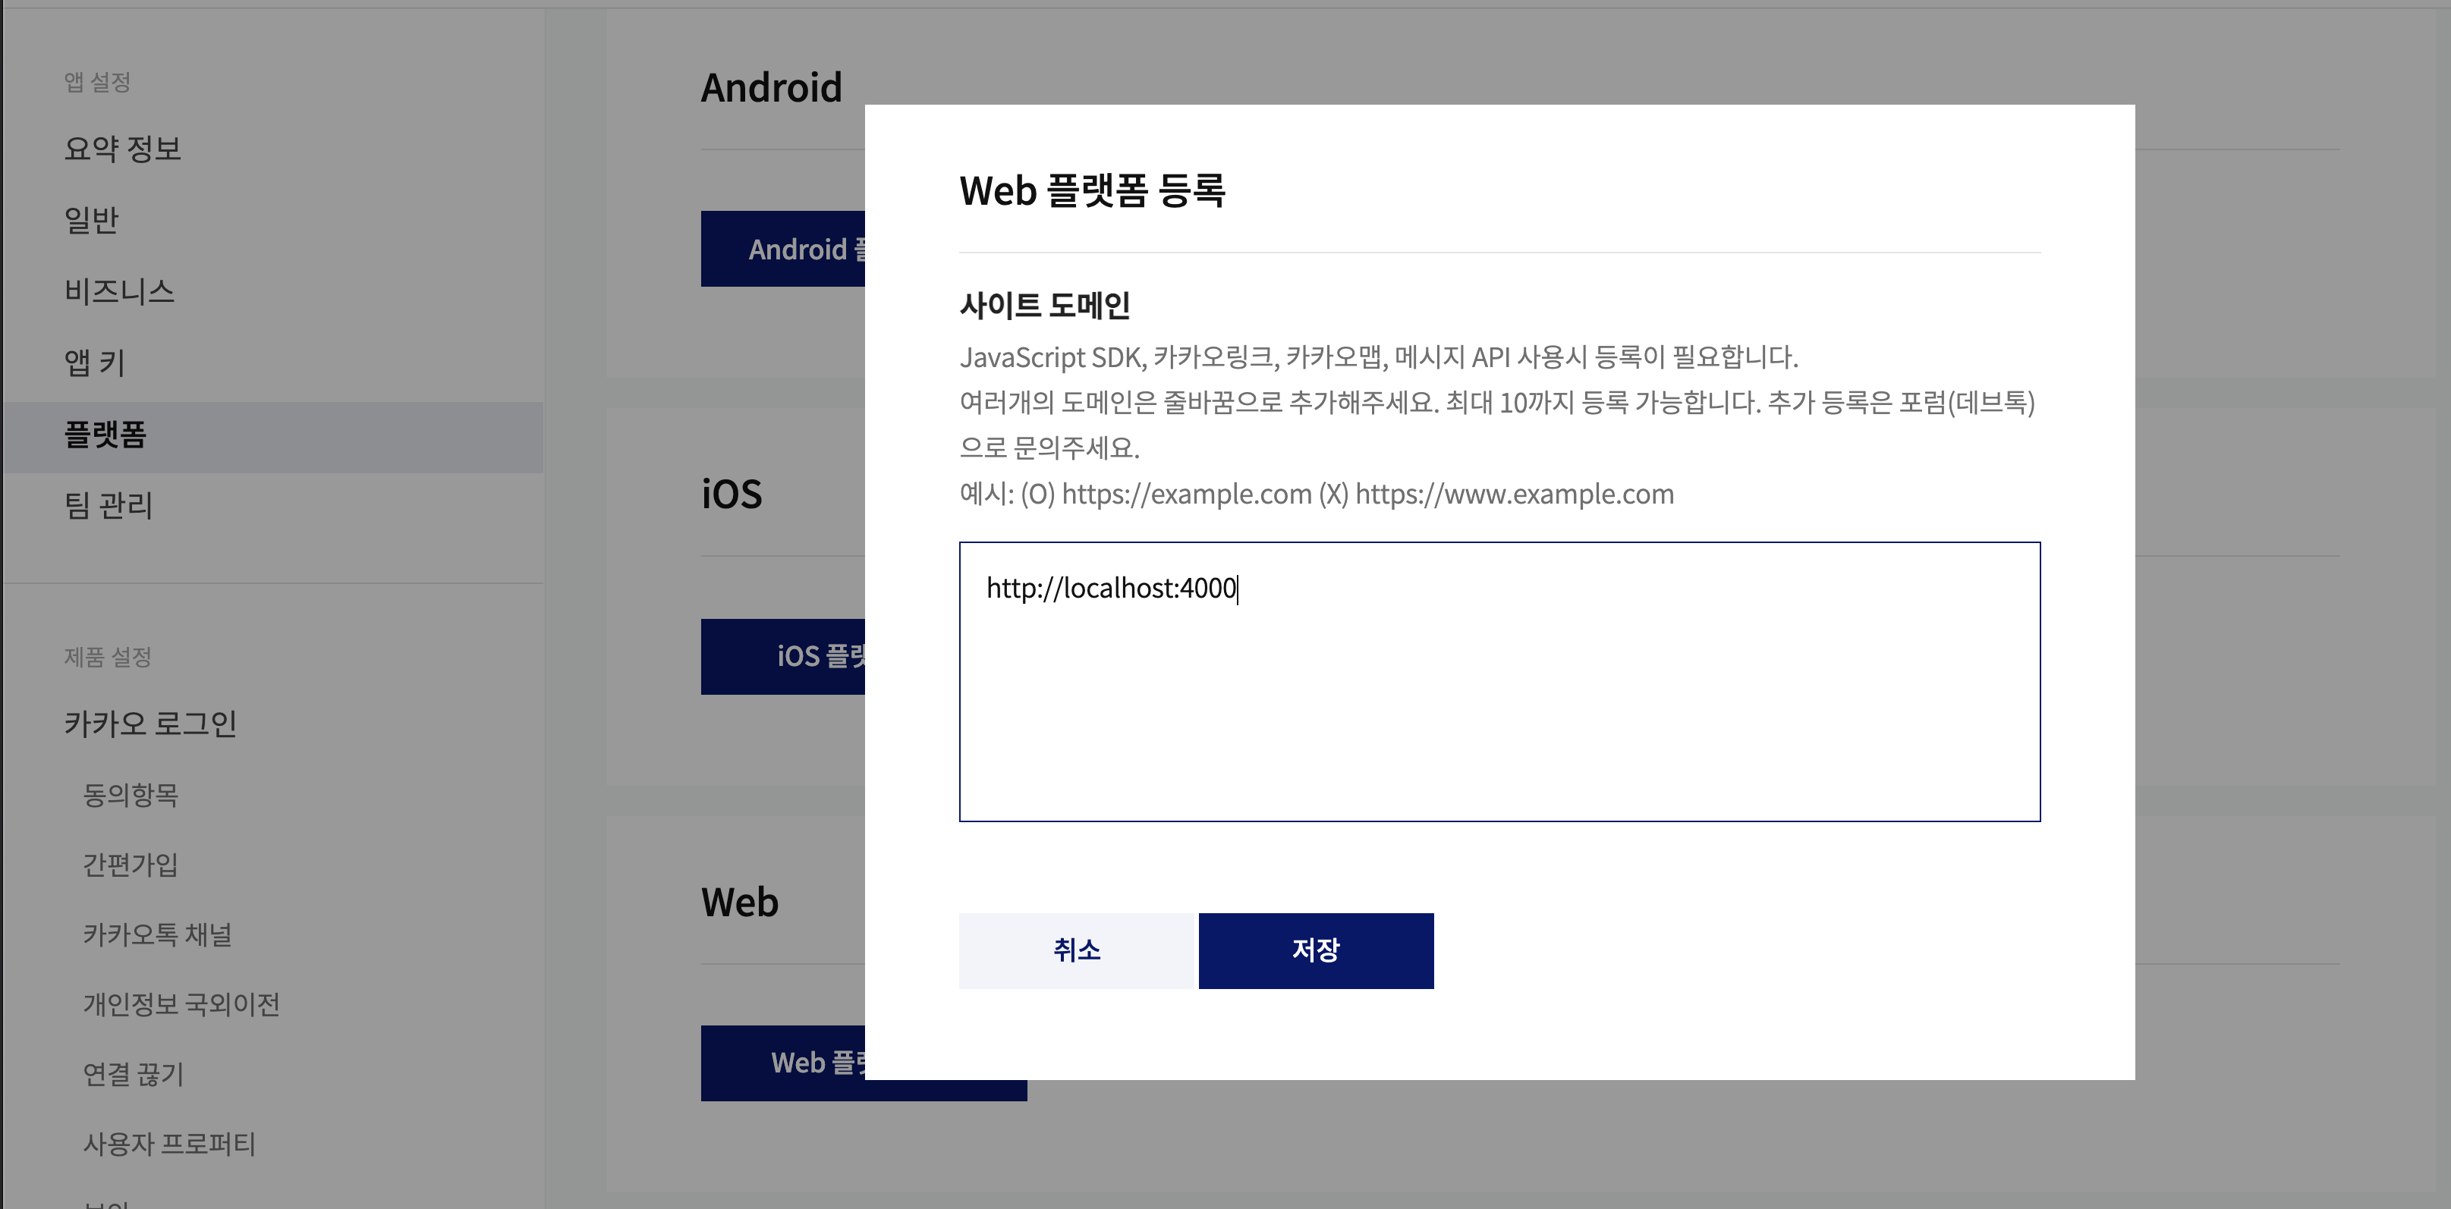Open 비즈니스 sidebar menu item

(x=119, y=291)
